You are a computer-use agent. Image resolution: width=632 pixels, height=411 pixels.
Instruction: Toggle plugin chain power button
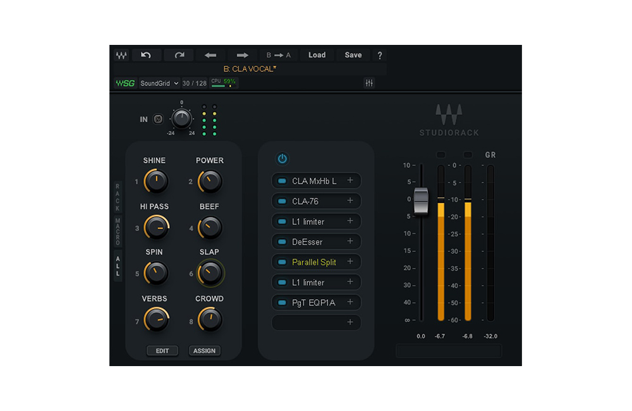(x=282, y=159)
